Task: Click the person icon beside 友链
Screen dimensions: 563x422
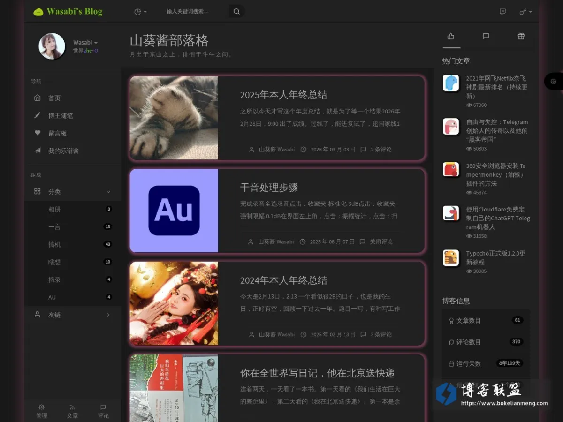Action: pos(38,315)
